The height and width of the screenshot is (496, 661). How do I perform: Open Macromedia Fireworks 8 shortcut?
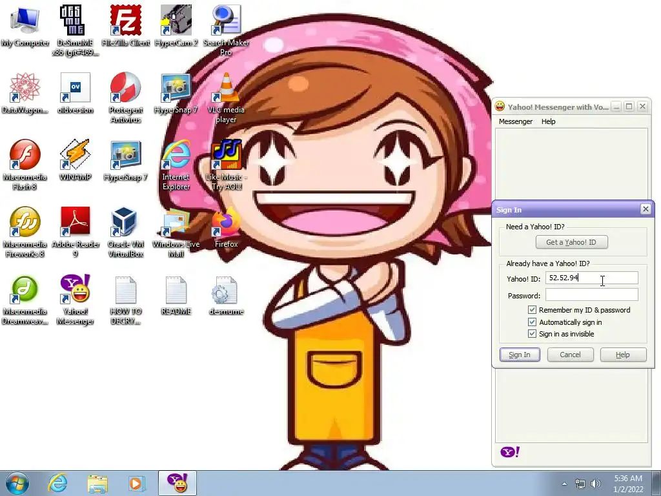(25, 232)
